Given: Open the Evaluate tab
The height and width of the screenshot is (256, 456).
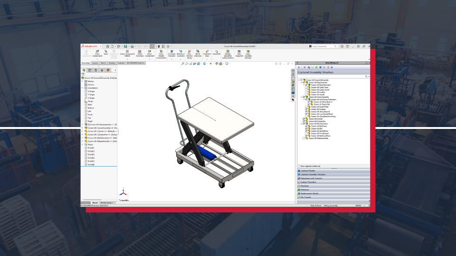Looking at the screenshot, I should (121, 63).
